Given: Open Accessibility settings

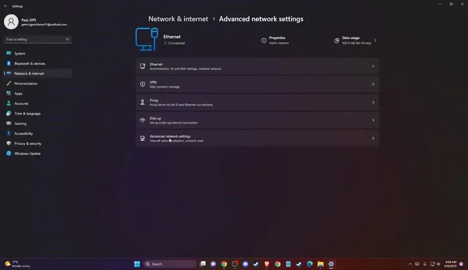Looking at the screenshot, I should coord(37,134).
